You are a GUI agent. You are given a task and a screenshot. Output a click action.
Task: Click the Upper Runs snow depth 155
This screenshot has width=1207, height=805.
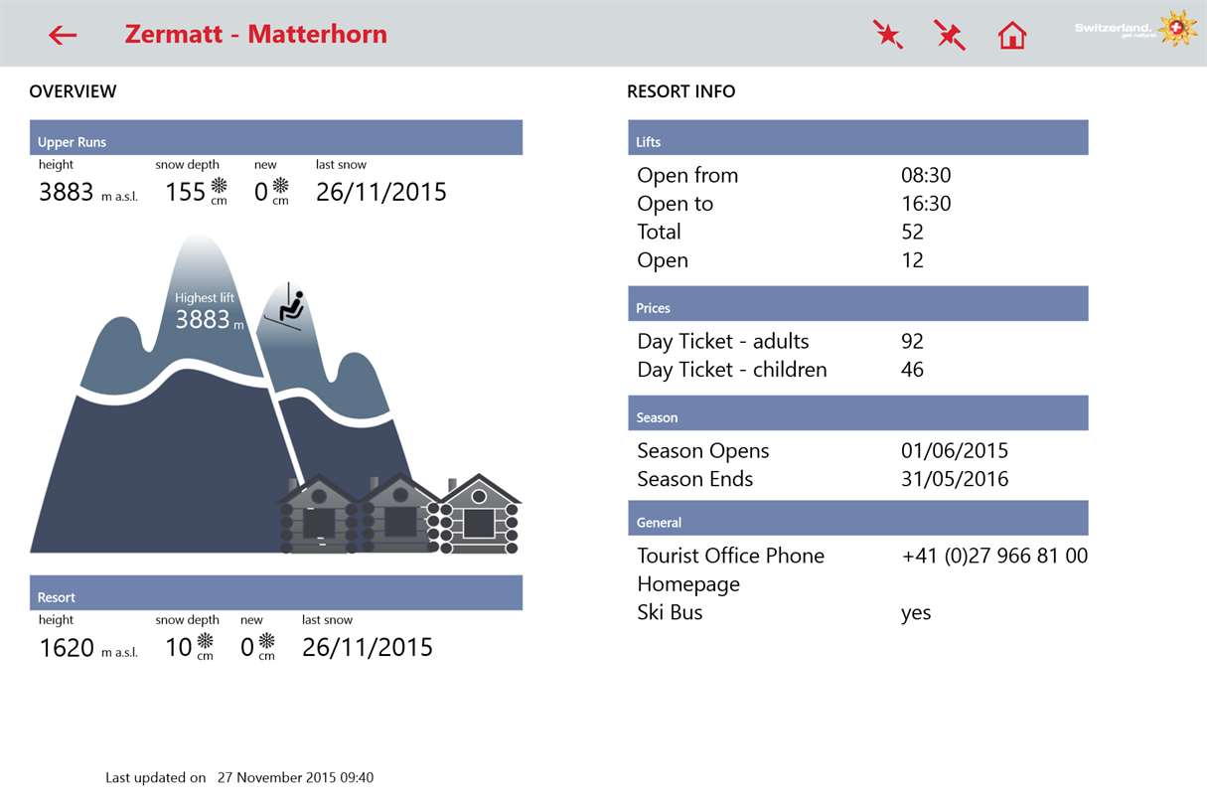coord(185,193)
